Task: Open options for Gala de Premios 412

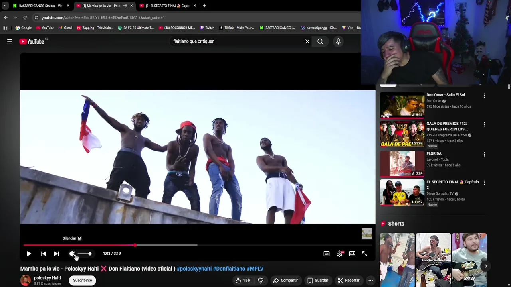Action: pyautogui.click(x=485, y=124)
